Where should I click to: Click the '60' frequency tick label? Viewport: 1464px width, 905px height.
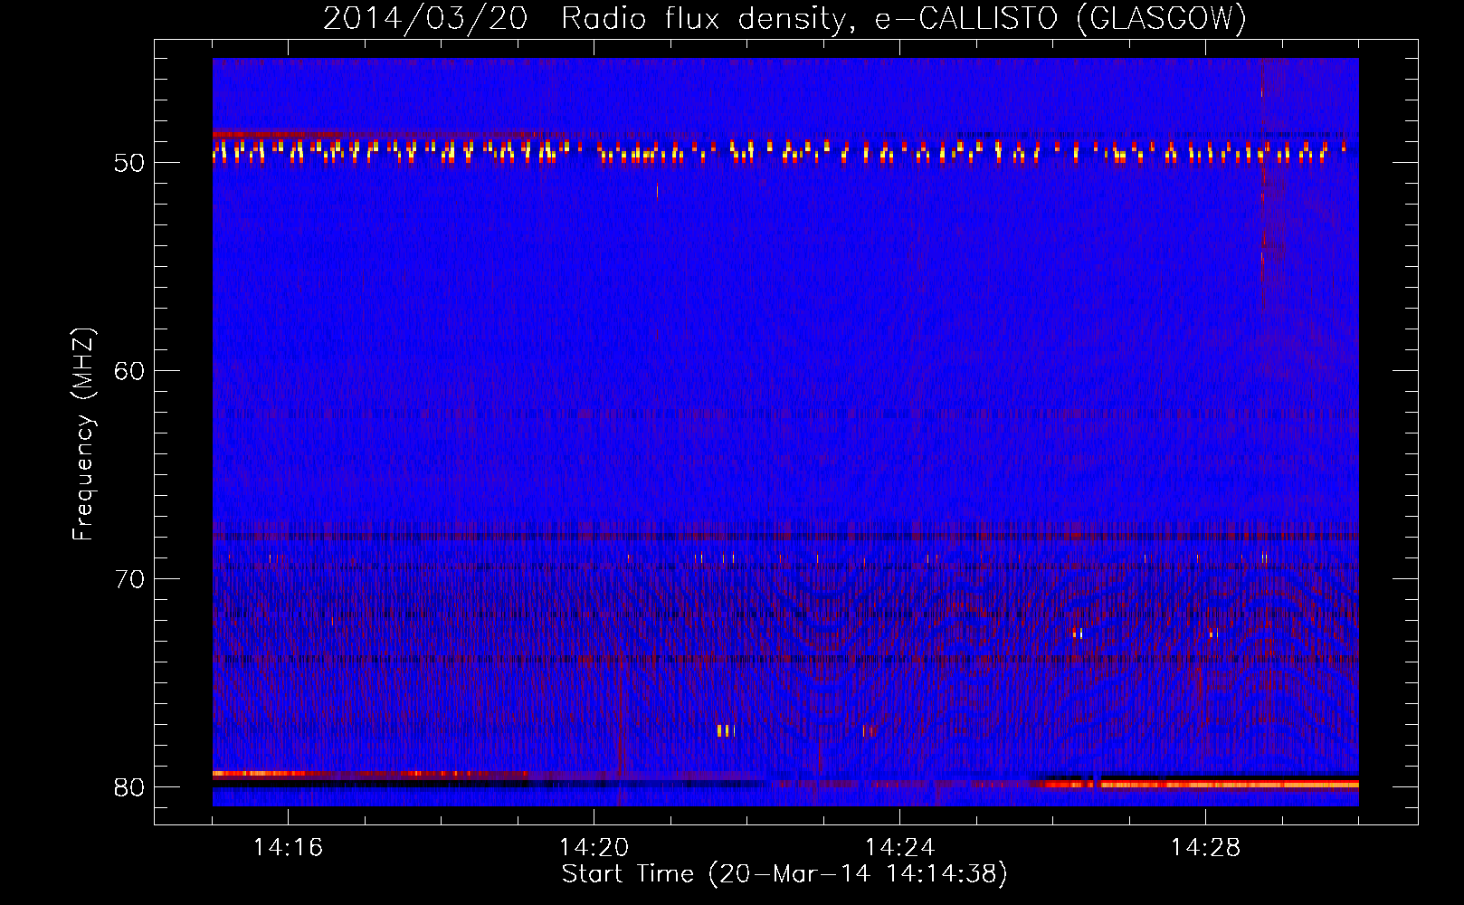130,370
